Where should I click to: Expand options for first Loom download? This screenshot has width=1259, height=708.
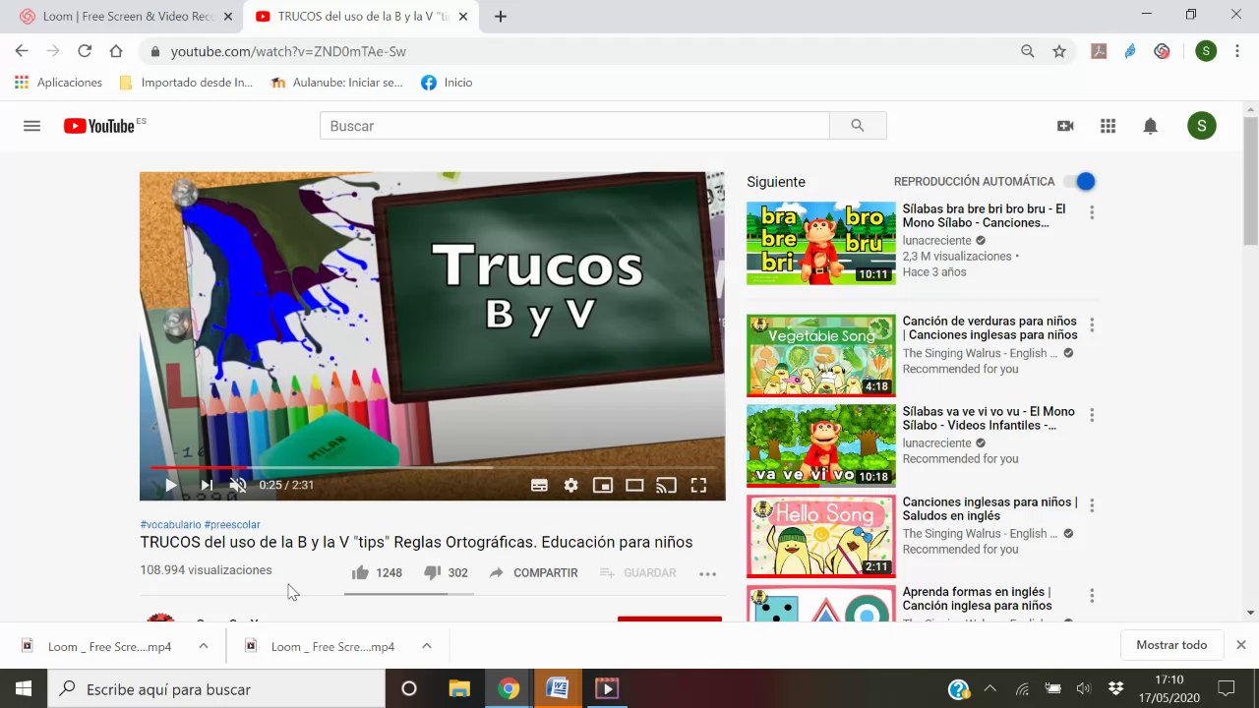point(204,646)
